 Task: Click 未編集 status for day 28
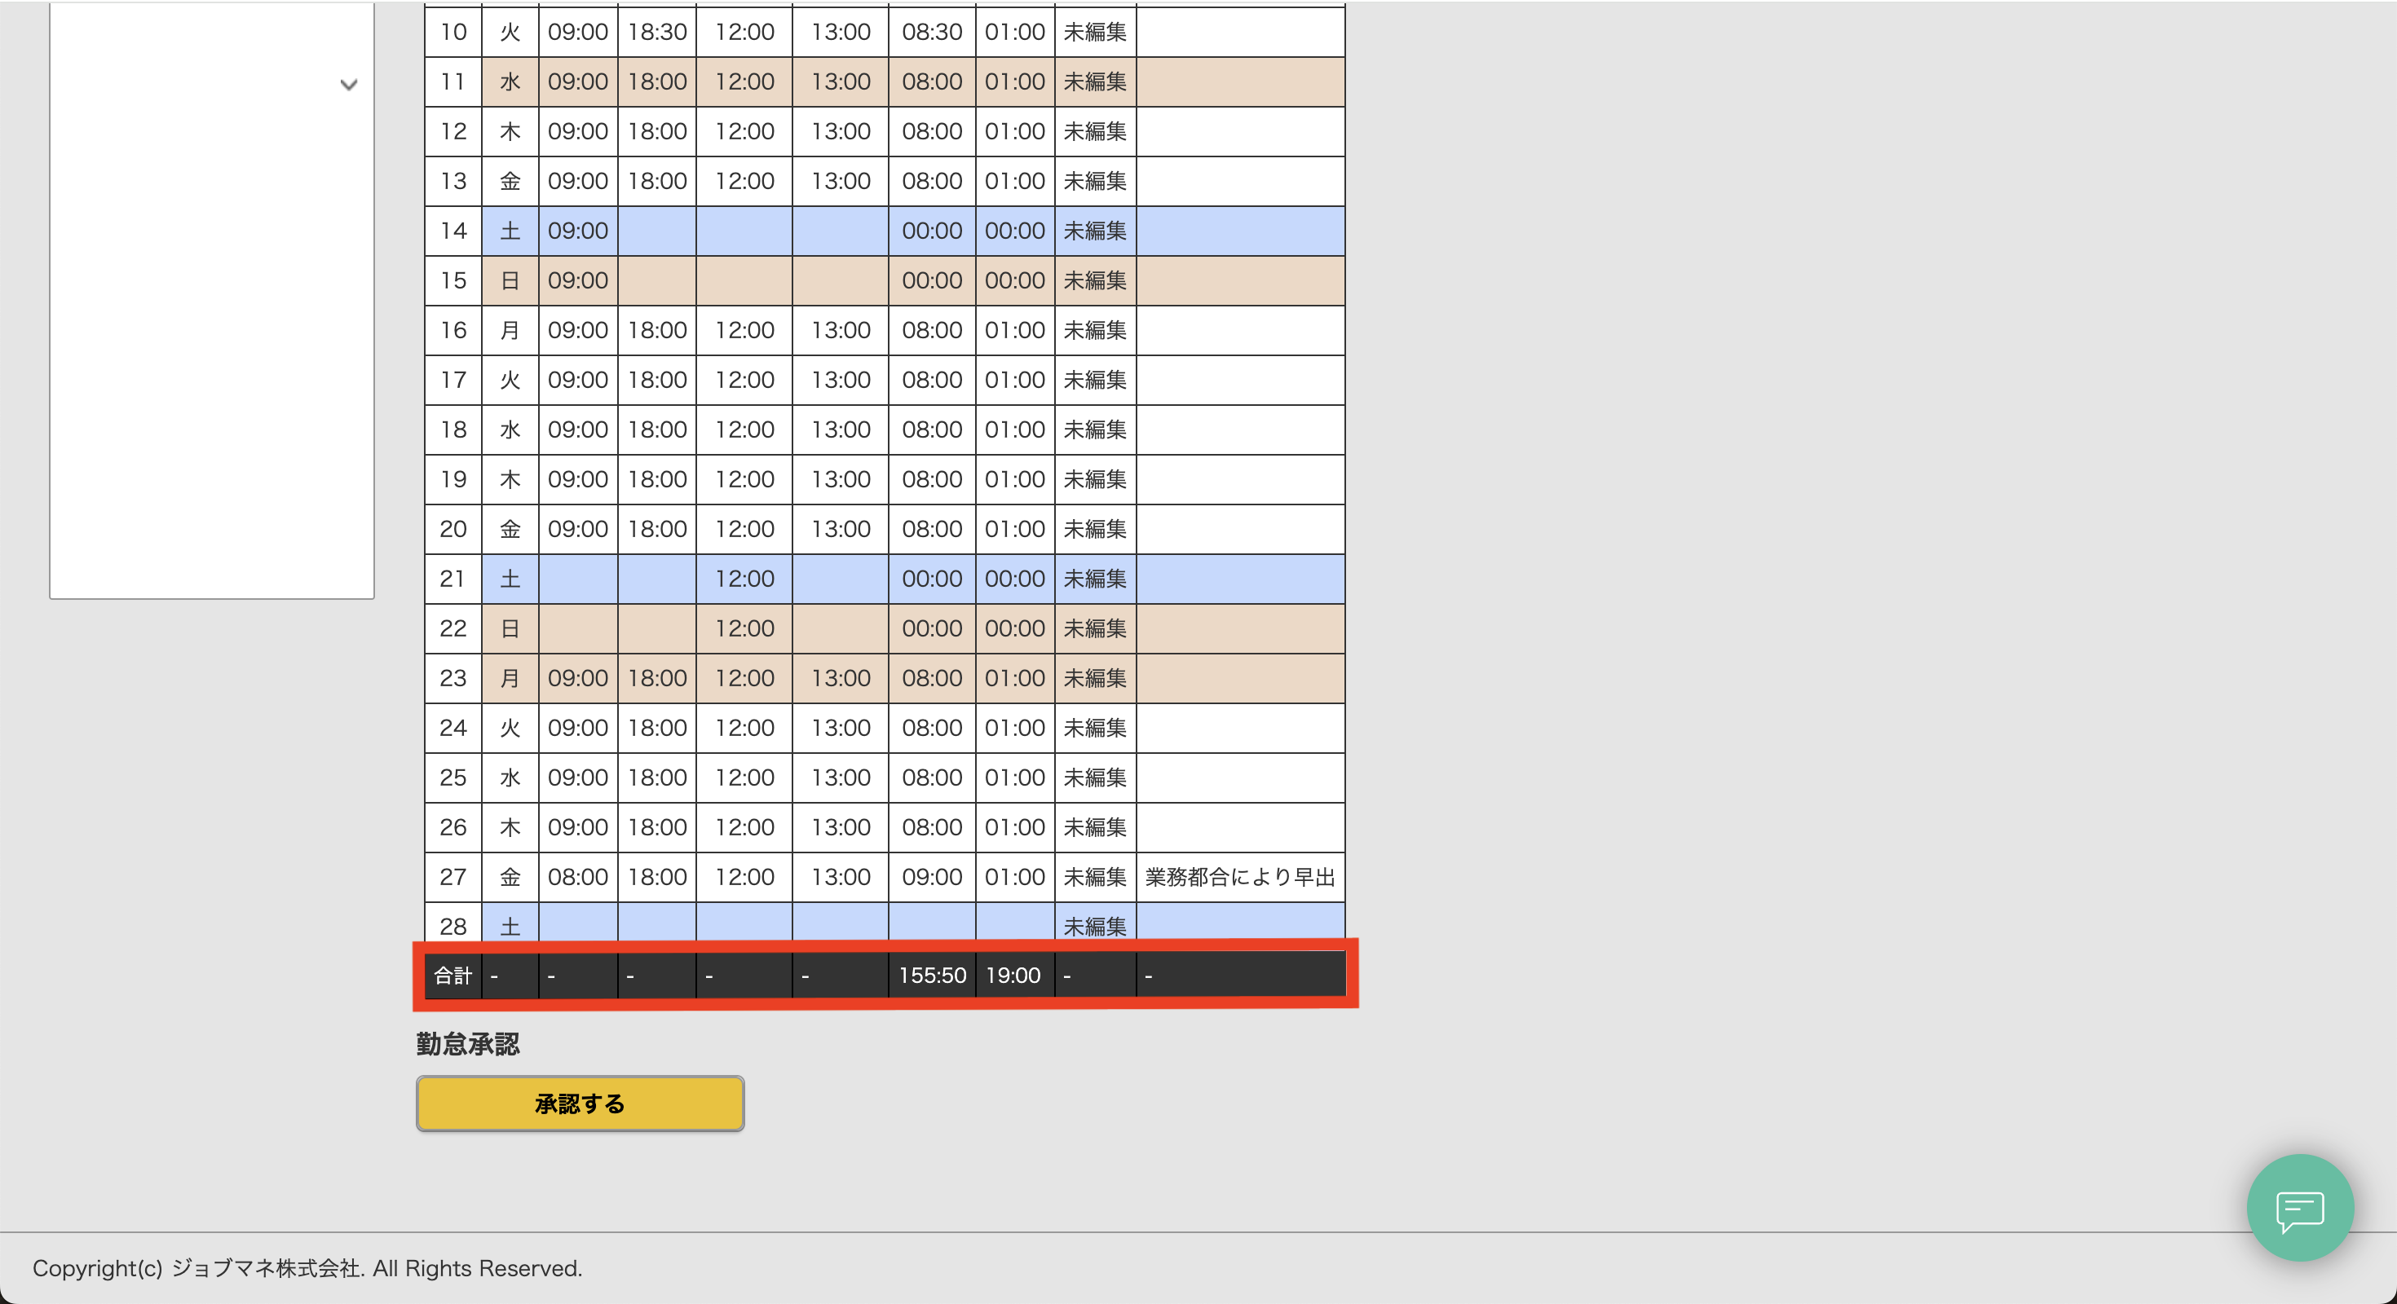tap(1094, 926)
